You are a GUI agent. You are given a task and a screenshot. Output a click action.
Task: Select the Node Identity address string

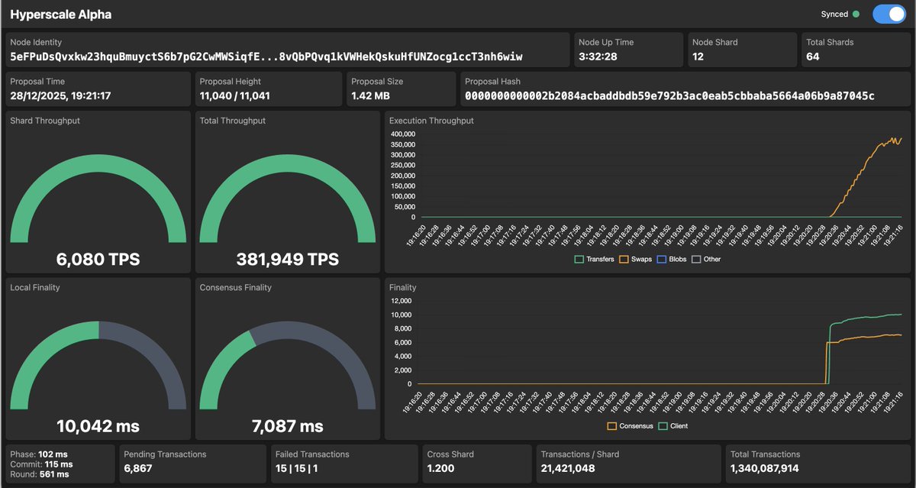pos(266,57)
